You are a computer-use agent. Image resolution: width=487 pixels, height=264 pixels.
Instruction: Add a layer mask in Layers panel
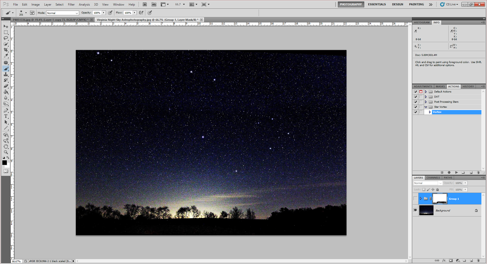451,260
